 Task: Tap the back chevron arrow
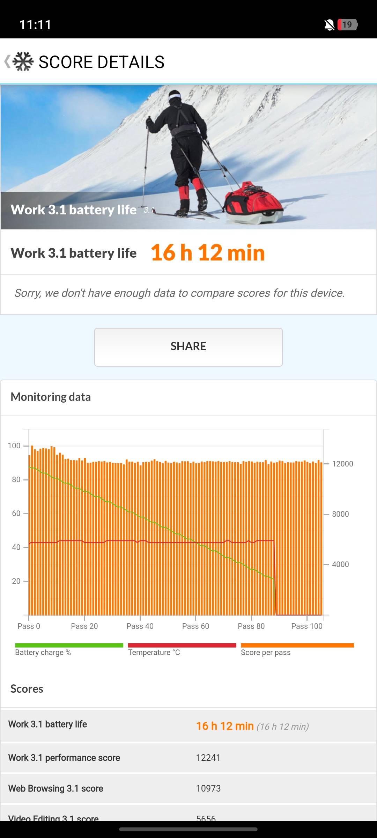7,61
